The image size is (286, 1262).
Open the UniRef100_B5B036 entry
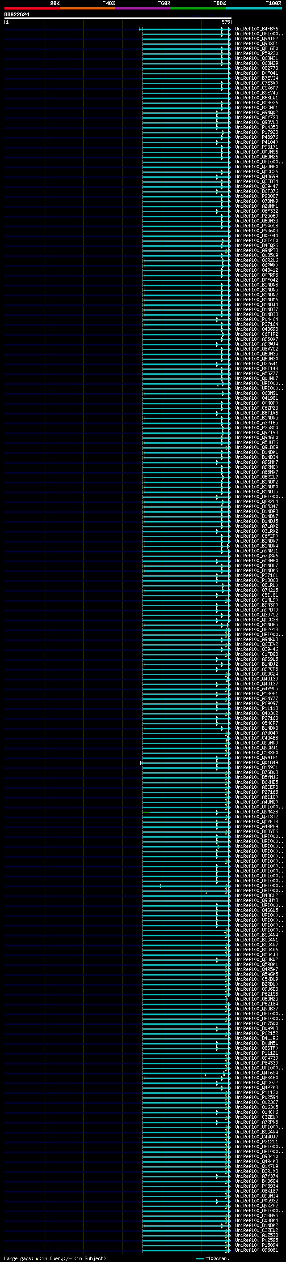click(x=256, y=103)
